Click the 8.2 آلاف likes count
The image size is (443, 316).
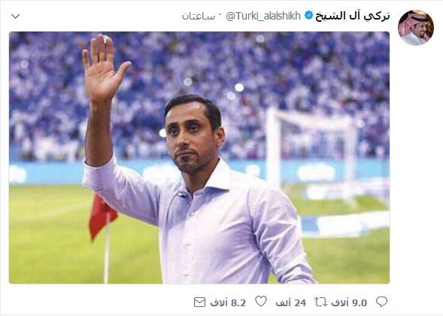coord(228,302)
